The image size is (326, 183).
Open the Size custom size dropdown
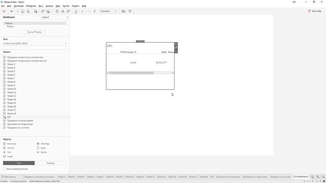tap(35, 43)
